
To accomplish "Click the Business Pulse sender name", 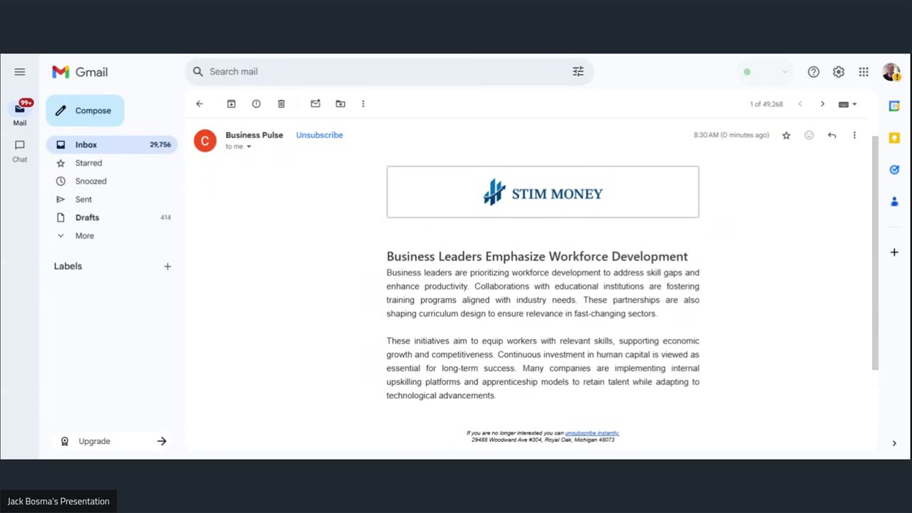I will pos(254,135).
